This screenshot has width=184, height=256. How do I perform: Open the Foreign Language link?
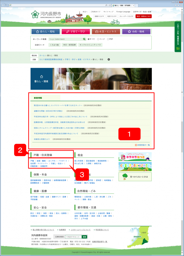point(123,12)
